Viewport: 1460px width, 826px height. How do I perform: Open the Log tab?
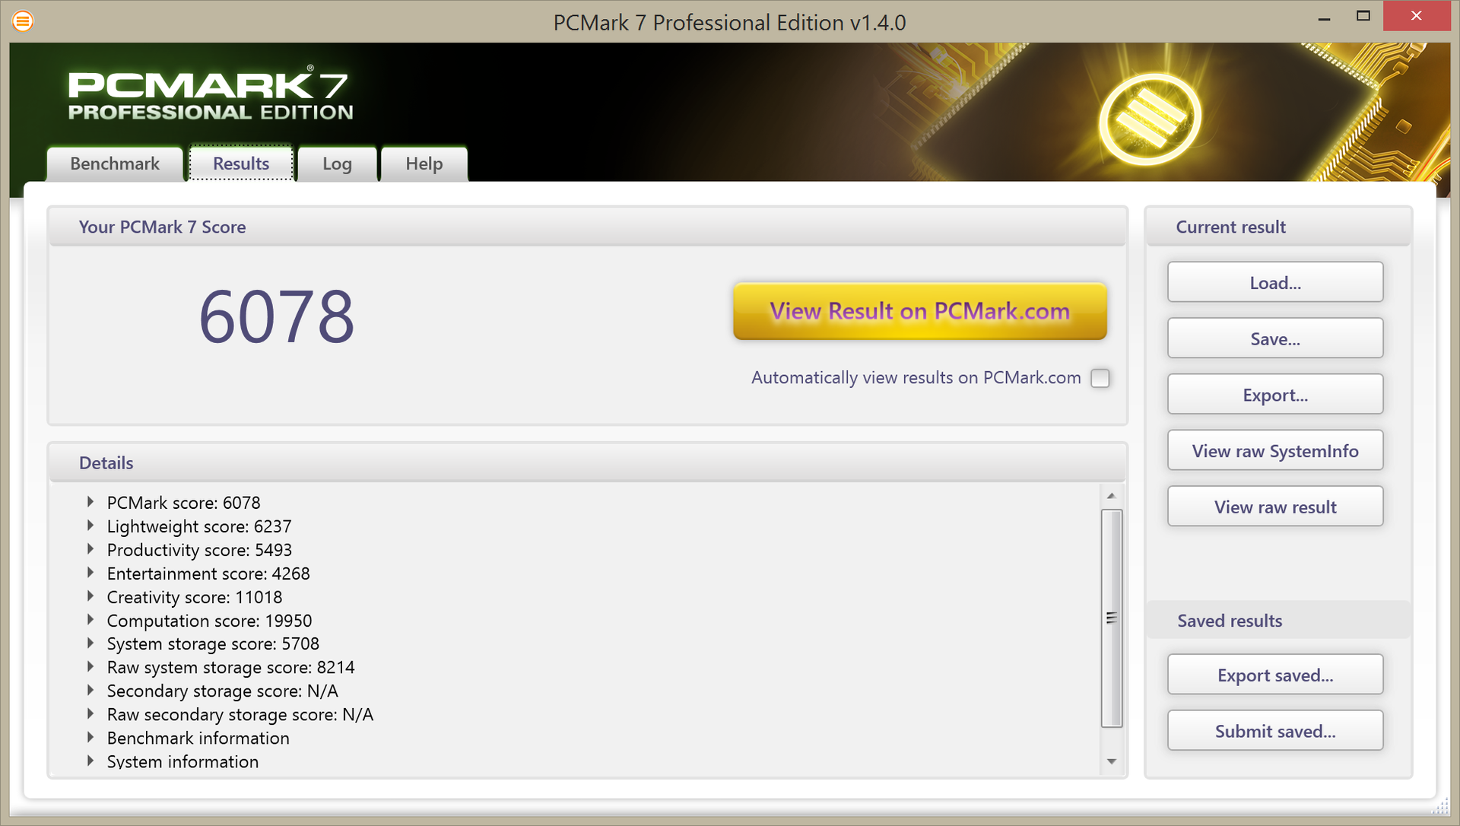click(337, 164)
